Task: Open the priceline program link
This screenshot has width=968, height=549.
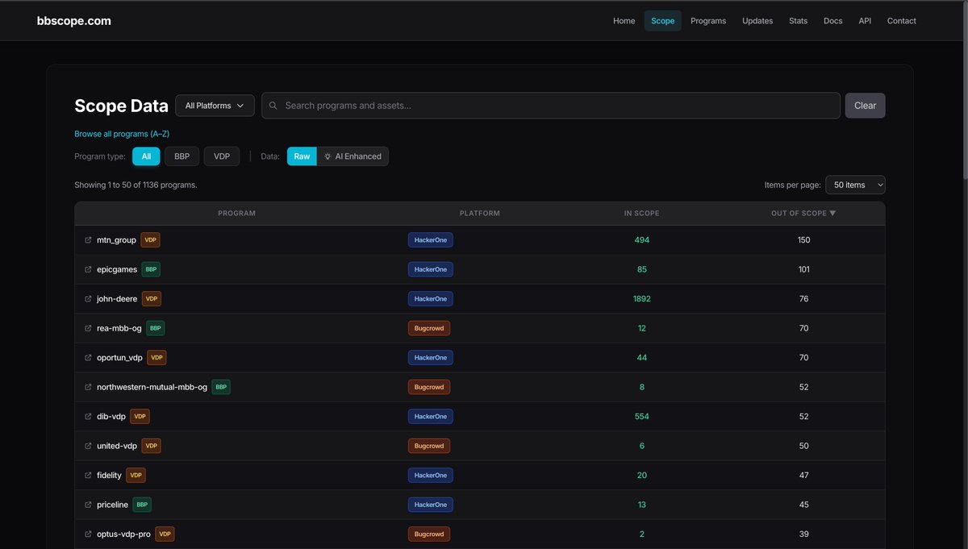Action: 112,505
